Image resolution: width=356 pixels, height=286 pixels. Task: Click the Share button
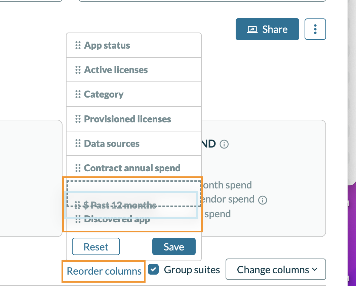267,30
